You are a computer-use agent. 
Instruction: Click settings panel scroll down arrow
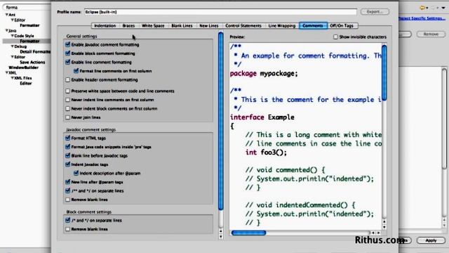[x=221, y=237]
